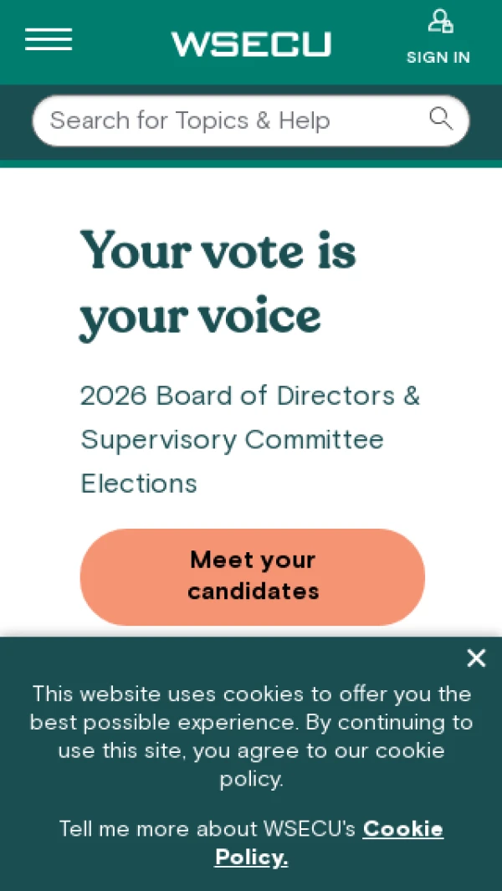Click the WSECU logo
Viewport: 502px width, 891px height.
[251, 44]
